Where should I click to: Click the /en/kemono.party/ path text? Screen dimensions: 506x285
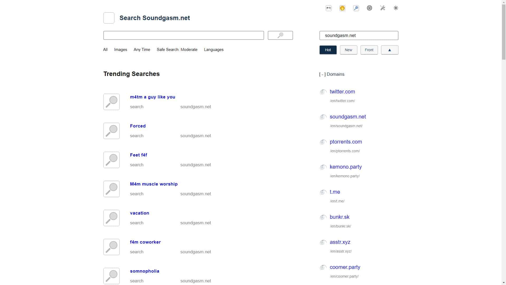point(345,176)
